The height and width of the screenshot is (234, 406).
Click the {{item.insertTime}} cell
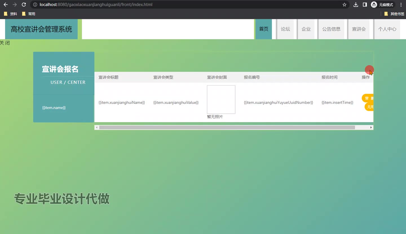(337, 103)
